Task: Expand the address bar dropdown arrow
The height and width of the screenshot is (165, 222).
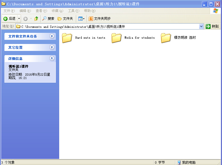Action: 201,26
